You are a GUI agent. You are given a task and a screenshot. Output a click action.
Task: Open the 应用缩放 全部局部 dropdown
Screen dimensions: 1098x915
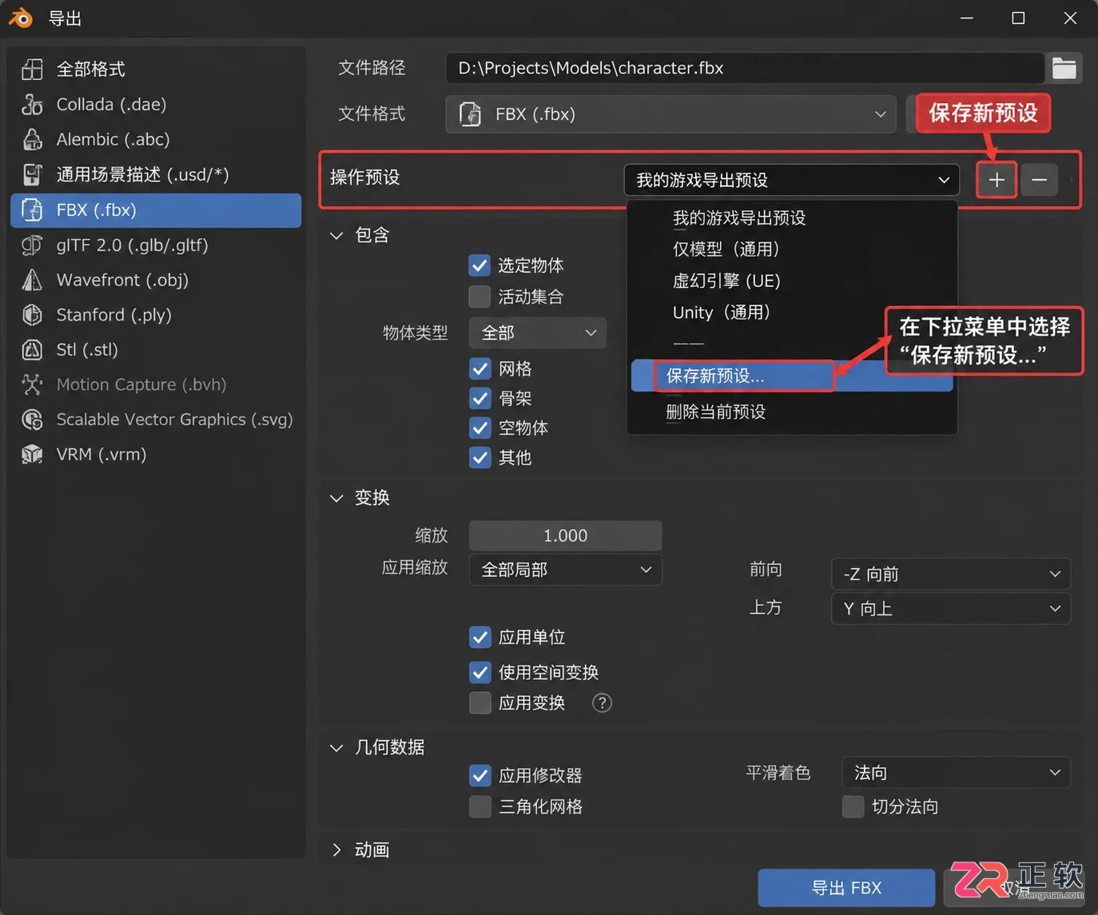coord(566,570)
